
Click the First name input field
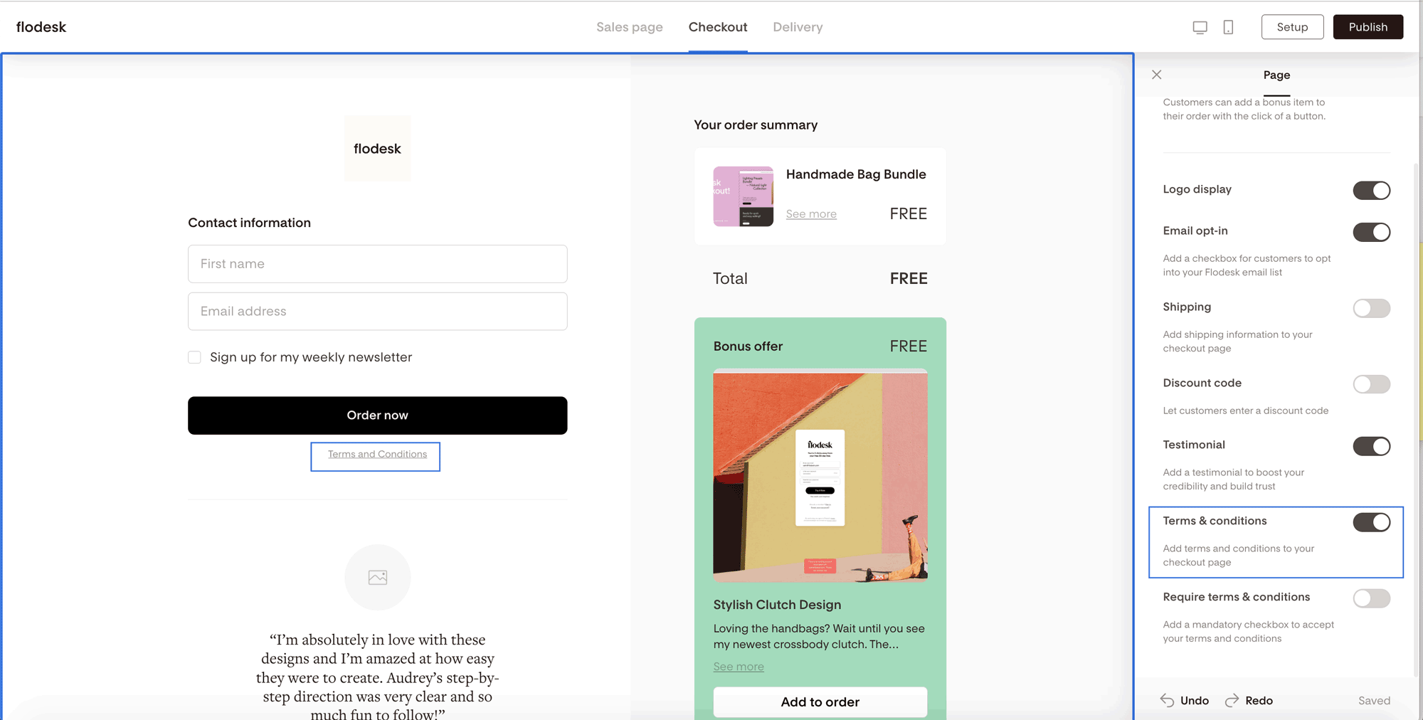(377, 264)
